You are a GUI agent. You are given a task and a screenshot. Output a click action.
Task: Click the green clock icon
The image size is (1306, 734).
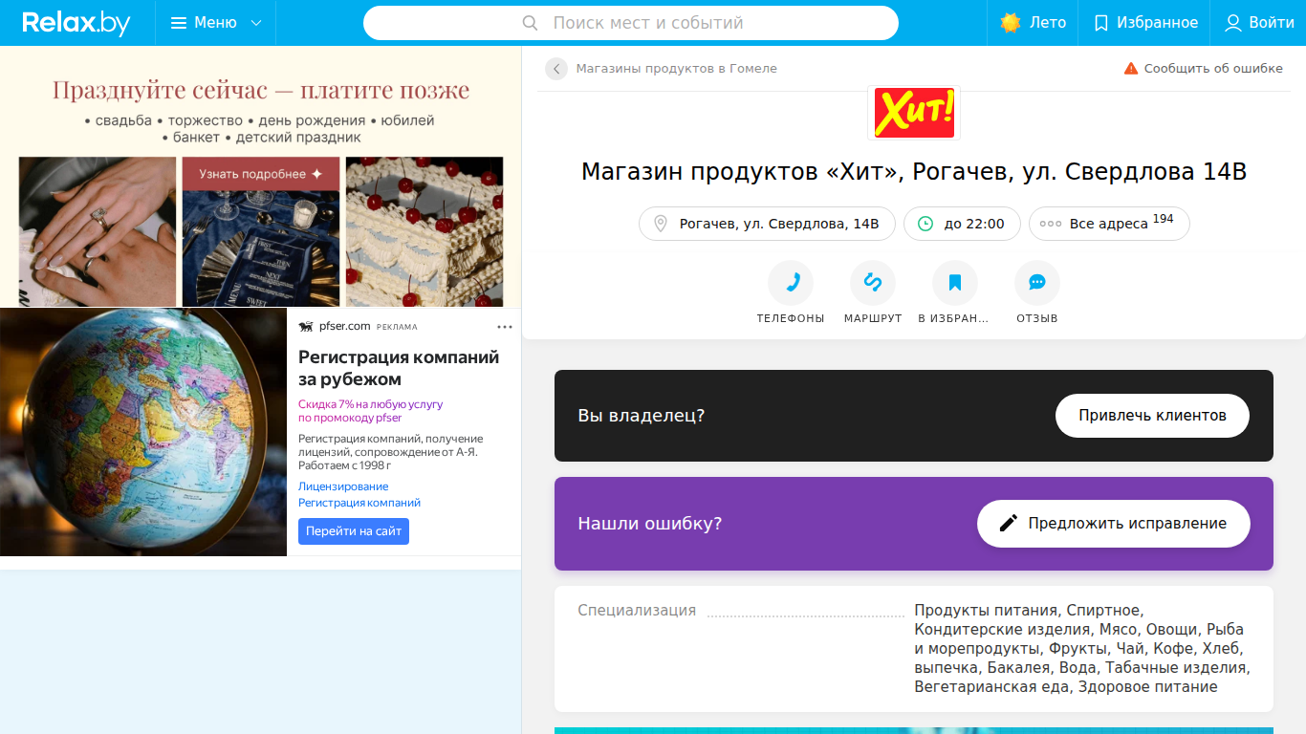925,224
